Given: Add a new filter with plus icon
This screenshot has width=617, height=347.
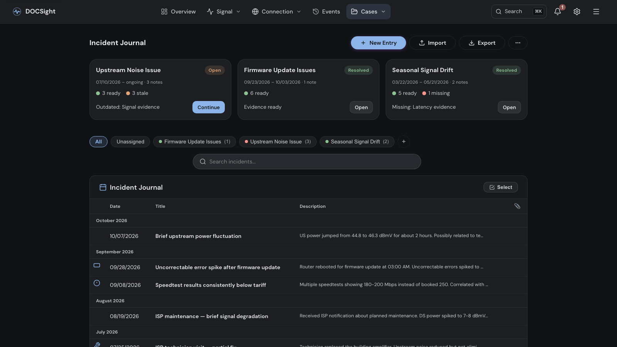Looking at the screenshot, I should pos(404,141).
